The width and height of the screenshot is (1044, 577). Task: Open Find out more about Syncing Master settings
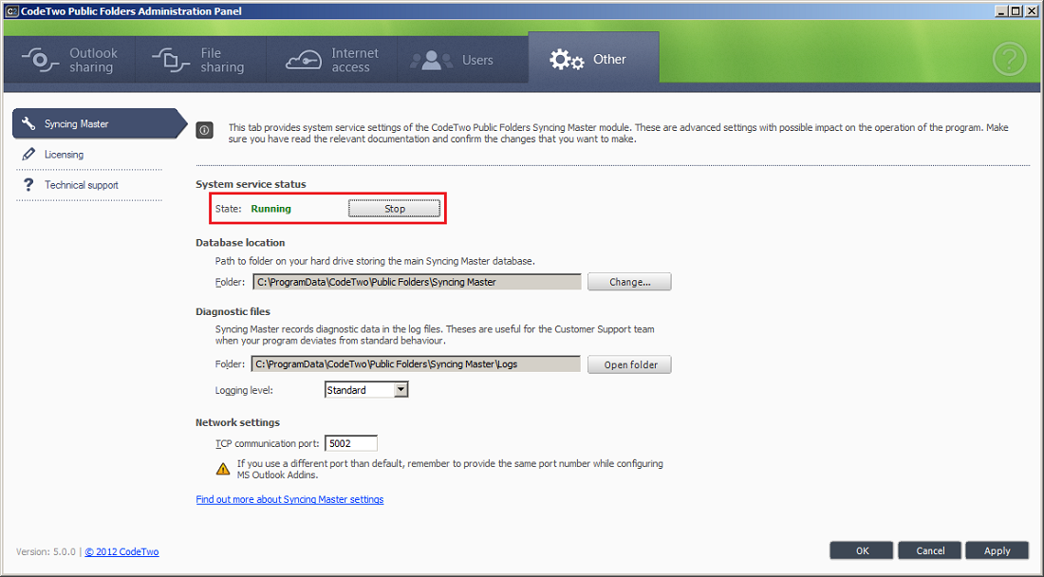click(x=289, y=499)
